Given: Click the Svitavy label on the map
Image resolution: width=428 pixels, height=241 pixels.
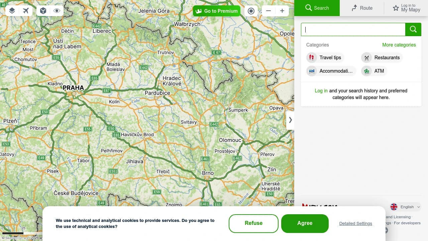Looking at the screenshot, I should tap(189, 122).
